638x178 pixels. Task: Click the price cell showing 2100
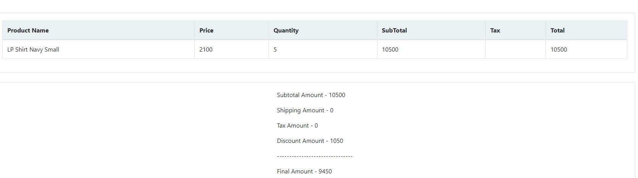pyautogui.click(x=232, y=50)
